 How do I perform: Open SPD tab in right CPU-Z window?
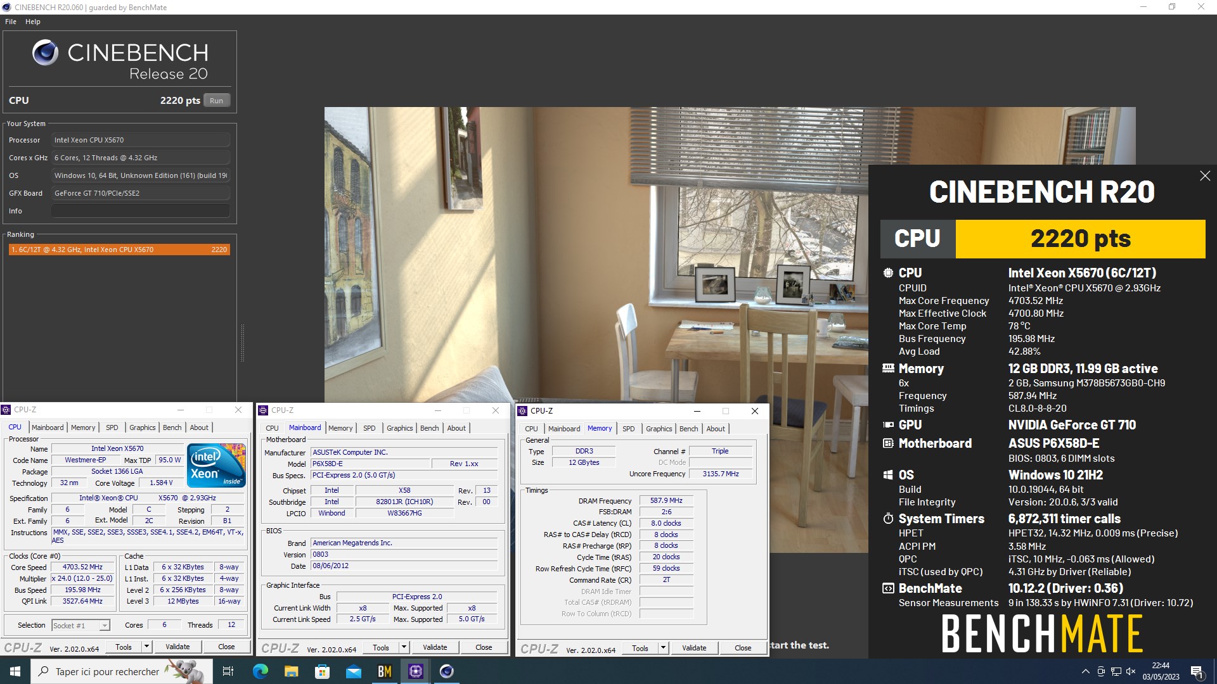[629, 429]
